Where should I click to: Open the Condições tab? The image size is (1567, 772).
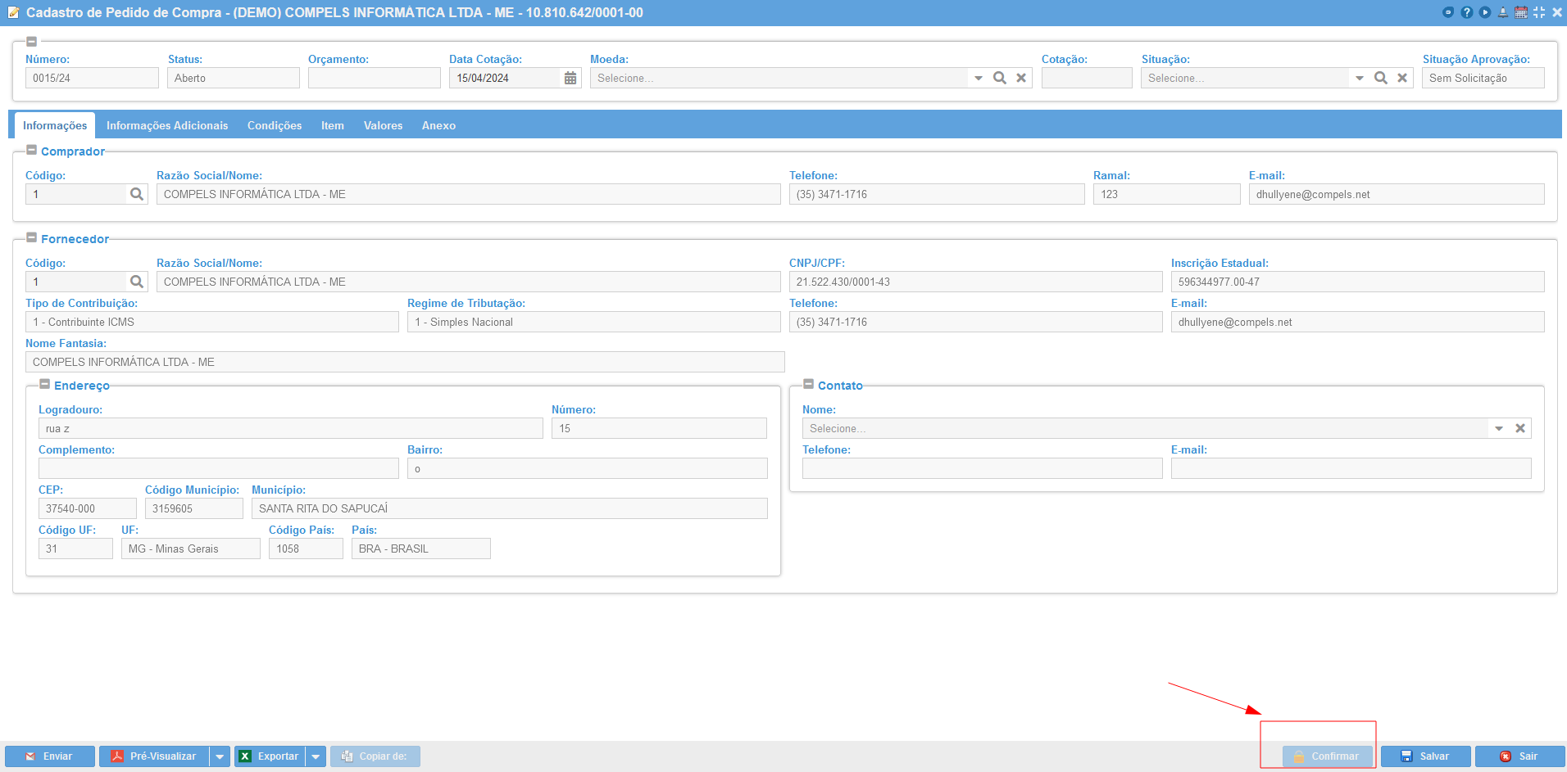pyautogui.click(x=275, y=125)
